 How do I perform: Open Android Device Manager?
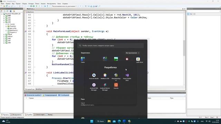point(105,87)
